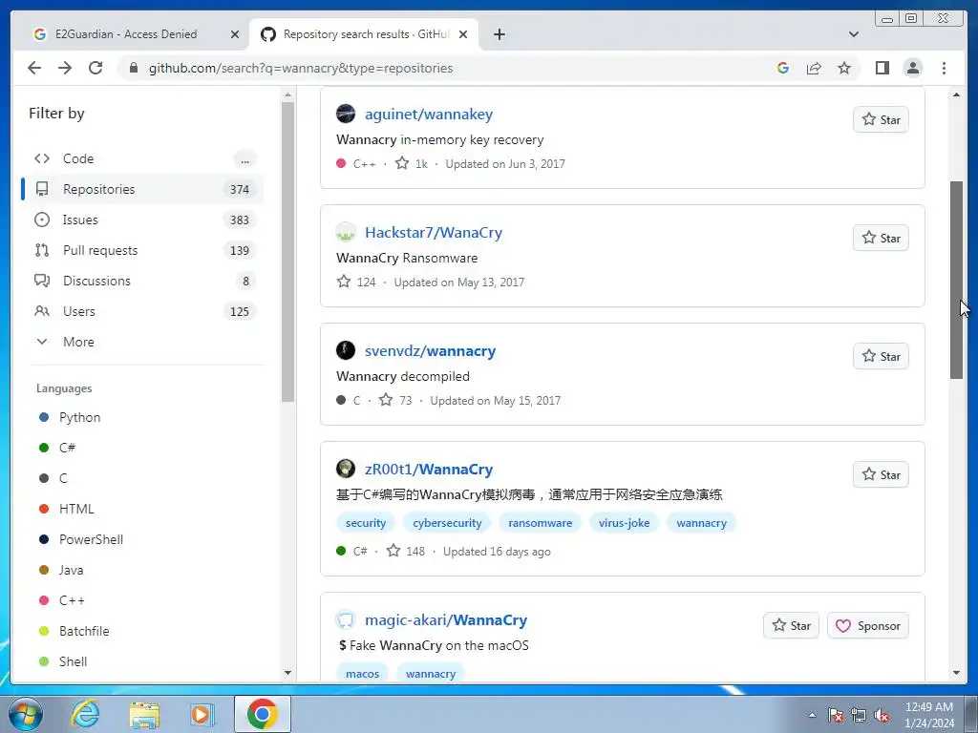Filter by C# language
Viewport: 978px width, 733px height.
[x=67, y=448]
